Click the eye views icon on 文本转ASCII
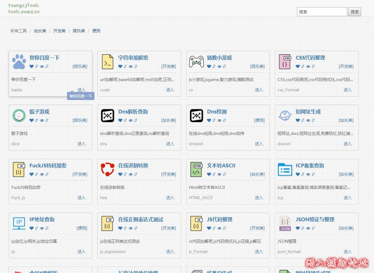 click(x=220, y=174)
